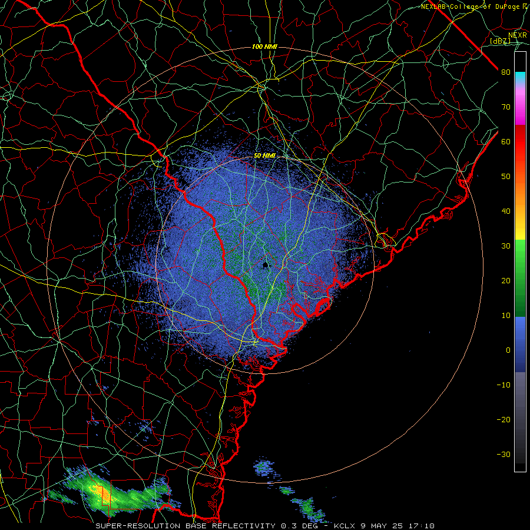The width and height of the screenshot is (530, 530).
Task: Click the black radar site dot at center
Action: 266,265
